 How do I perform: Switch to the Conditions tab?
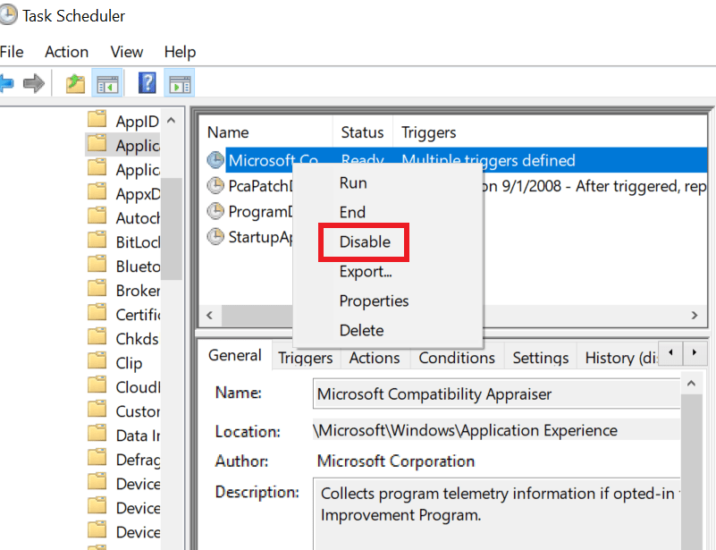[456, 357]
